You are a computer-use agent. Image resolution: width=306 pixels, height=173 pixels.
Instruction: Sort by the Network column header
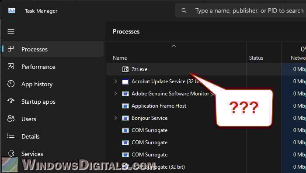pyautogui.click(x=298, y=58)
